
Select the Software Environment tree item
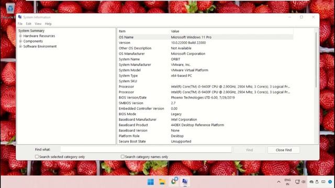[40, 46]
